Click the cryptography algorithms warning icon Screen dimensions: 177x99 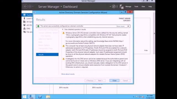coord(64,33)
